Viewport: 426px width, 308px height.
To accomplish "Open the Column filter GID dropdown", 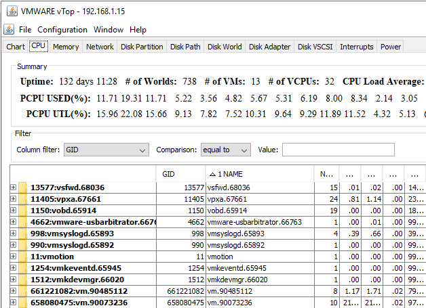I will pyautogui.click(x=106, y=150).
